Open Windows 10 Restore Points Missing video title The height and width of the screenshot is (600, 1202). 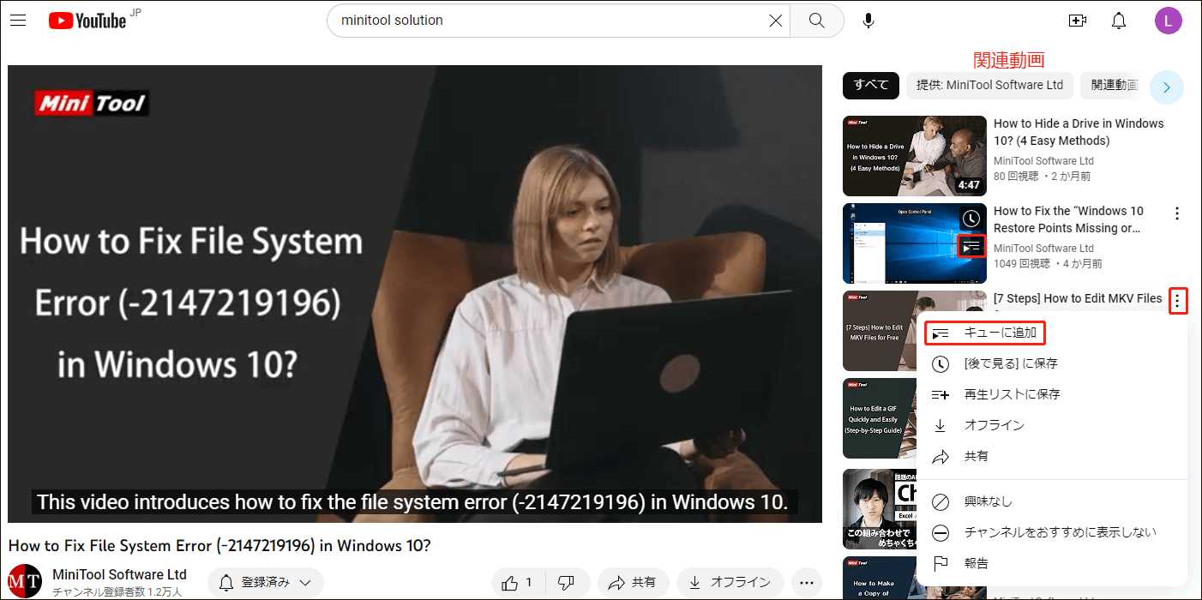pyautogui.click(x=1068, y=219)
